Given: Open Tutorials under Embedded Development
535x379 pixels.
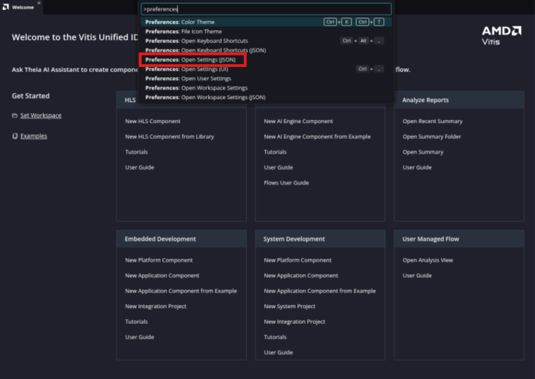Looking at the screenshot, I should click(136, 321).
